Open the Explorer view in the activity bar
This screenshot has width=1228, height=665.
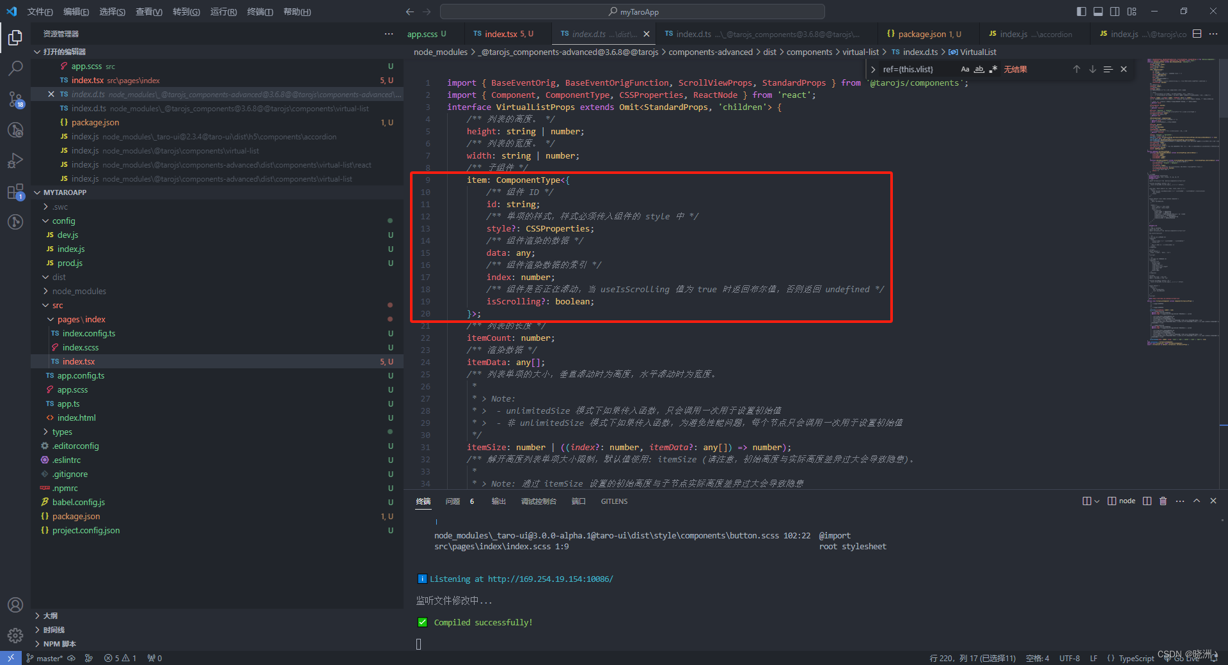(15, 38)
